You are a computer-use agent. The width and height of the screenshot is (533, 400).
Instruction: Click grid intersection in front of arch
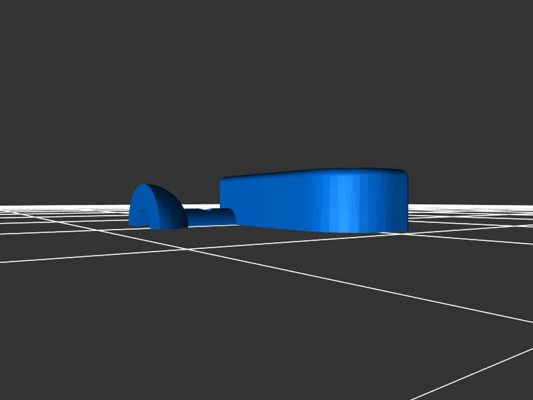189,250
